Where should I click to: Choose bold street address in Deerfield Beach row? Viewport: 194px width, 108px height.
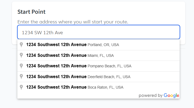[x=56, y=77]
